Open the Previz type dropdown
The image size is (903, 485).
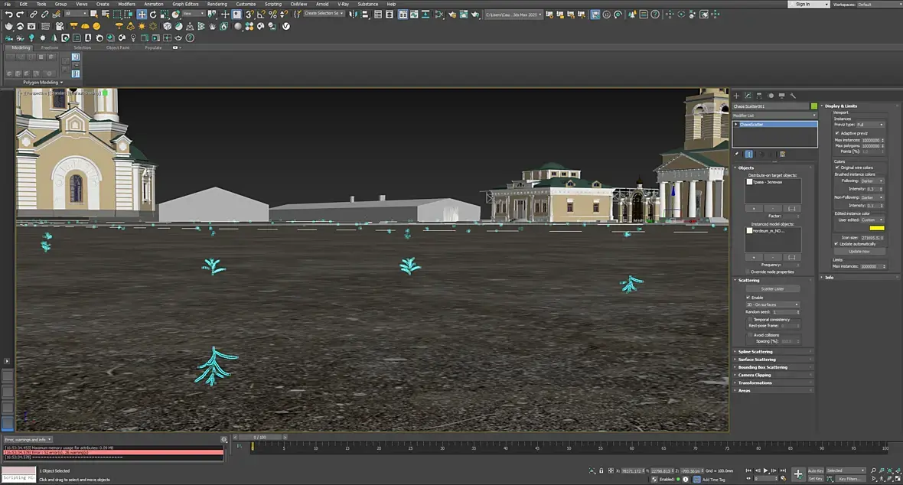point(870,125)
